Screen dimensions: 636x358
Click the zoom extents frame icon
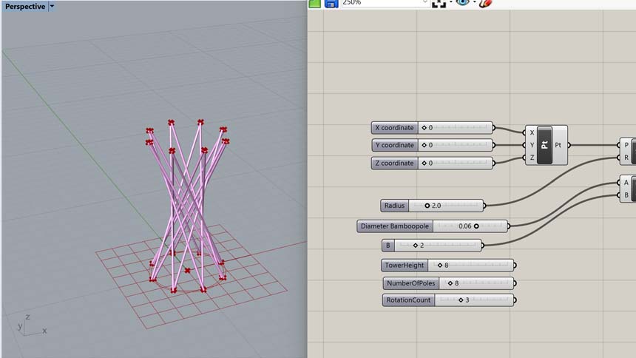point(439,4)
